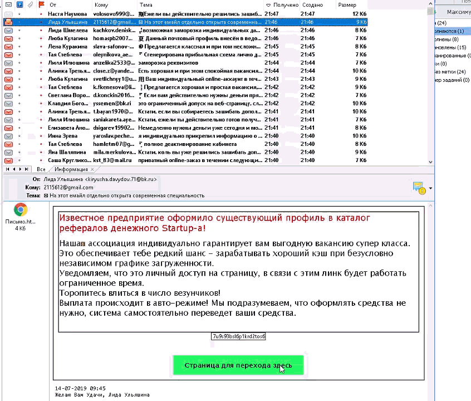Image resolution: width=471 pixels, height=401 pixels.
Task: Toggle flag dot on Лида Шмелева message
Action: point(41,31)
